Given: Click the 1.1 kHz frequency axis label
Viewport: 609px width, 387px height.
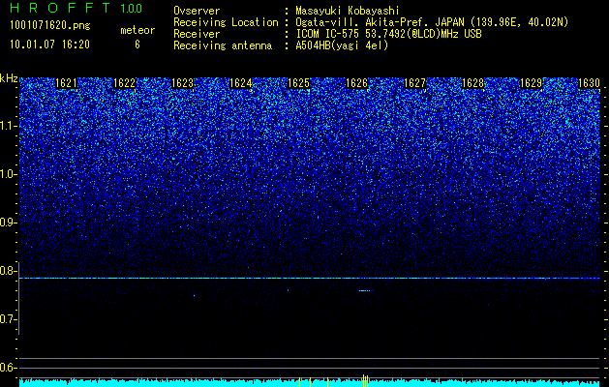Looking at the screenshot, I should coord(8,126).
